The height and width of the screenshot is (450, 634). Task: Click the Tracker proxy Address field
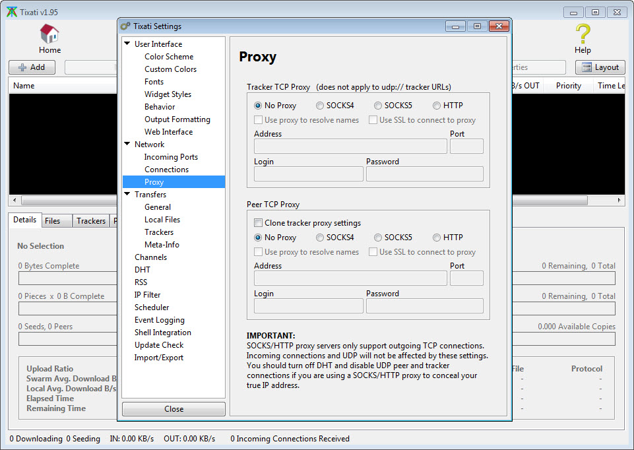coord(350,146)
